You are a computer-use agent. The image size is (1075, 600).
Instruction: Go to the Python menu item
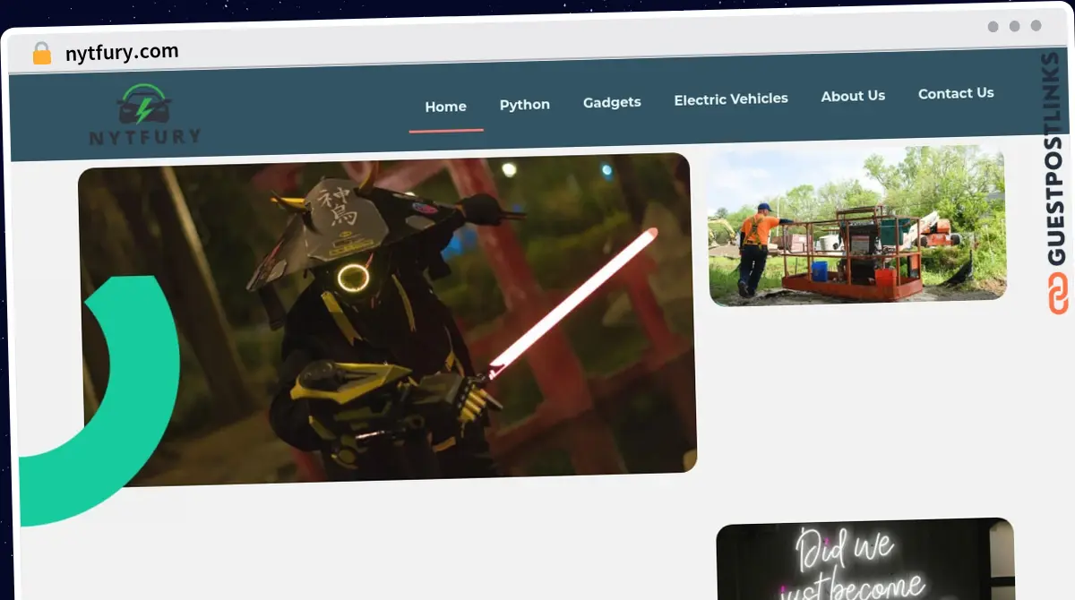525,105
